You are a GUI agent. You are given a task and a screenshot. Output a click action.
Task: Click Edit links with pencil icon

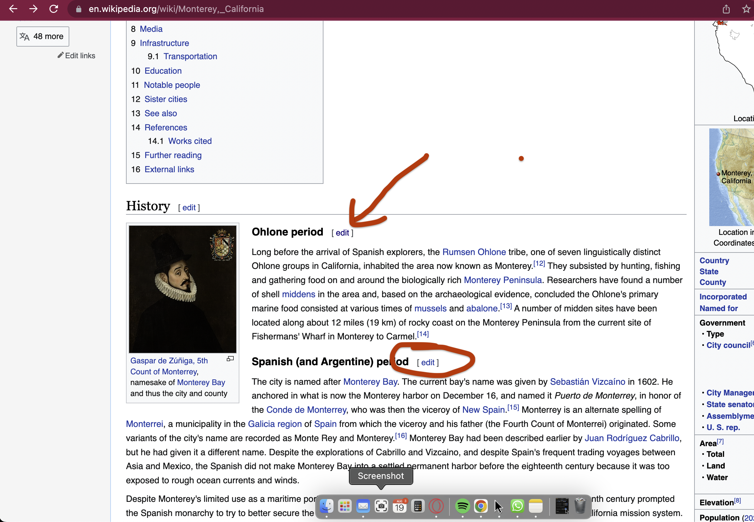(x=77, y=56)
